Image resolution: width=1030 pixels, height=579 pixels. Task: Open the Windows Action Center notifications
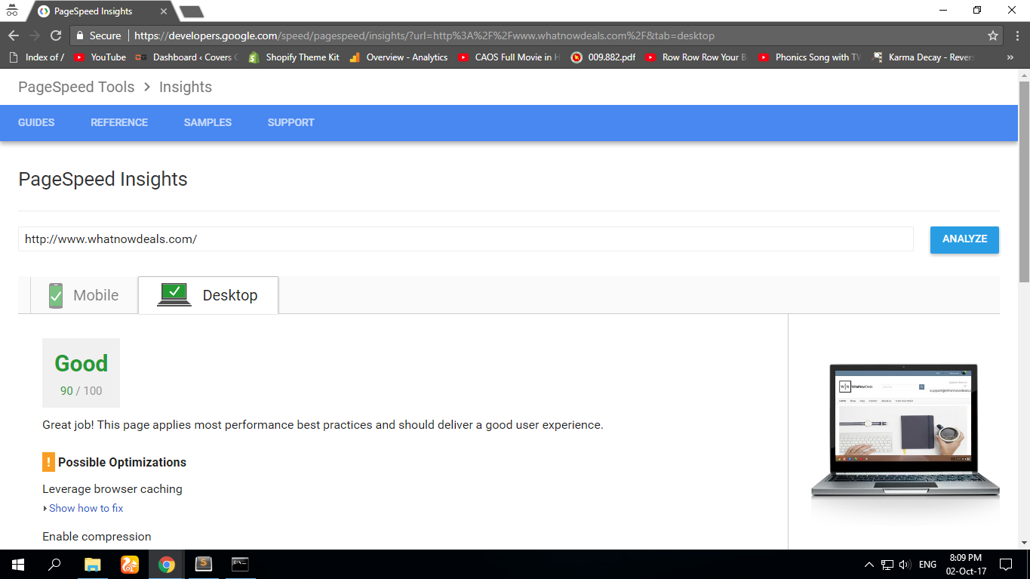[1006, 565]
